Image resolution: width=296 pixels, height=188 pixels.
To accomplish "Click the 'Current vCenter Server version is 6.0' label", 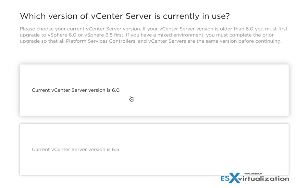I will [x=75, y=90].
